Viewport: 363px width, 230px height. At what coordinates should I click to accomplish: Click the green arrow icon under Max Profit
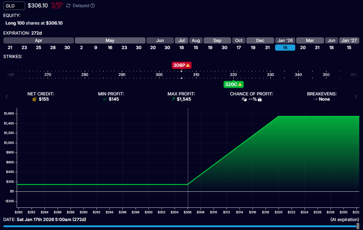(x=173, y=99)
